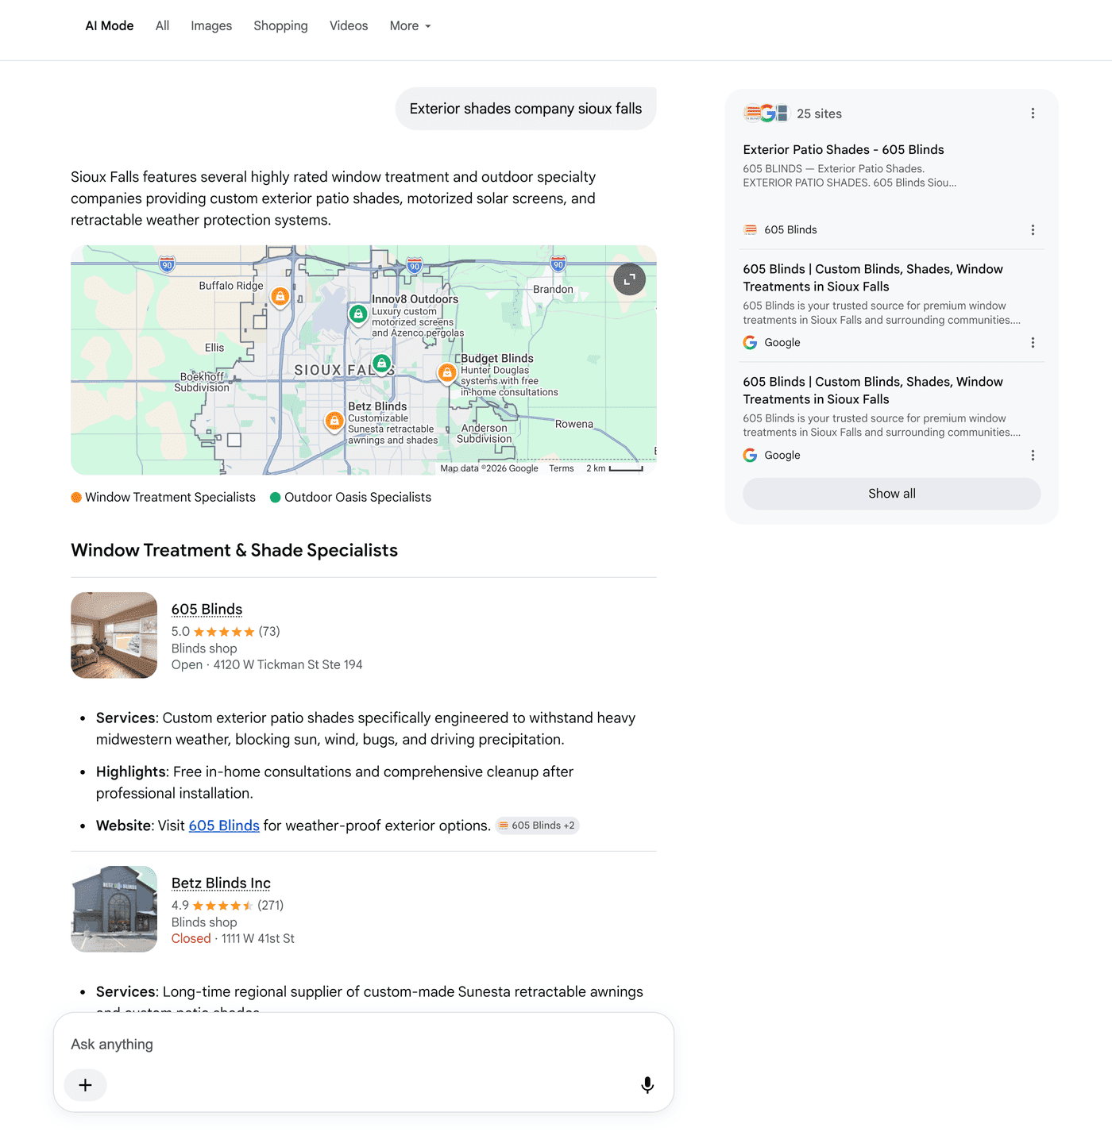The width and height of the screenshot is (1112, 1143).
Task: Open three-dot menu beside second Google source
Action: point(1033,456)
